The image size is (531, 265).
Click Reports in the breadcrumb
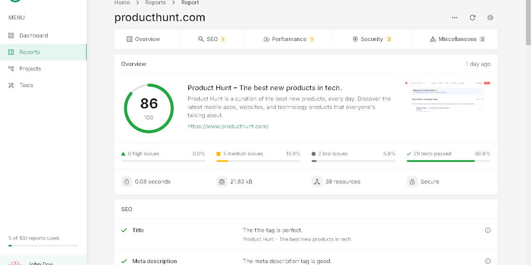point(156,3)
